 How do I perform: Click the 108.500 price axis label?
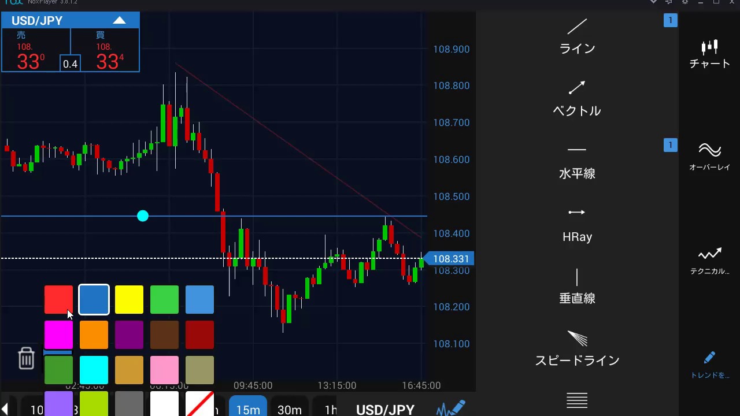[x=451, y=196]
